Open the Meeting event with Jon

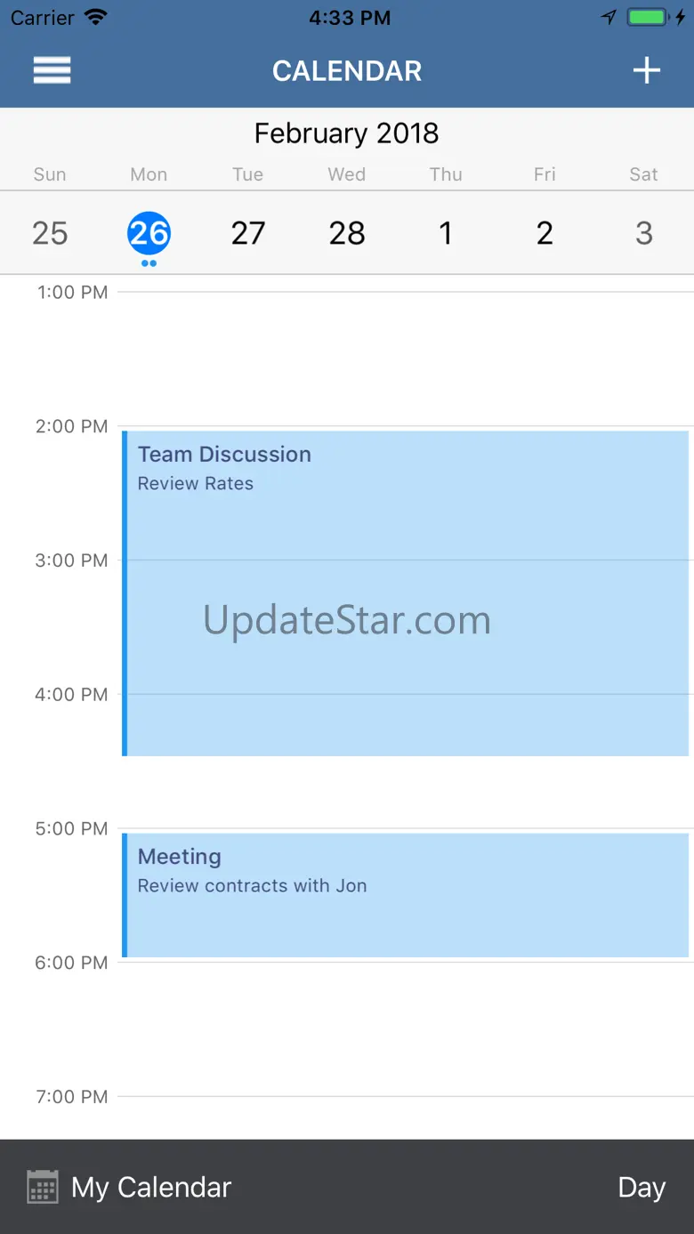coord(405,895)
